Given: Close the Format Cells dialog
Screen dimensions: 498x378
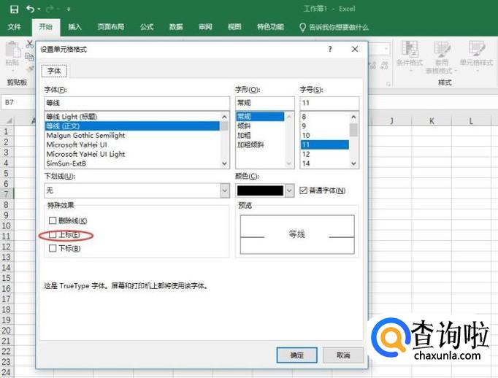Looking at the screenshot, I should click(x=355, y=49).
